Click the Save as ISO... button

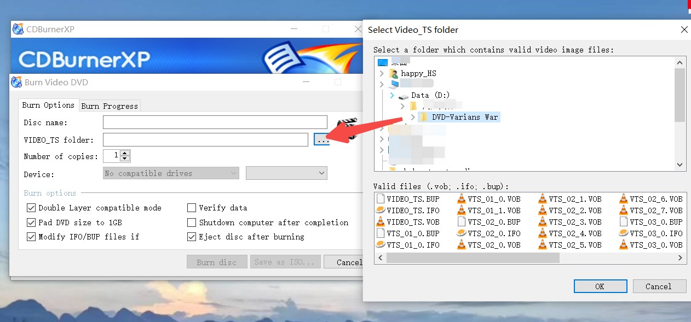coord(286,262)
